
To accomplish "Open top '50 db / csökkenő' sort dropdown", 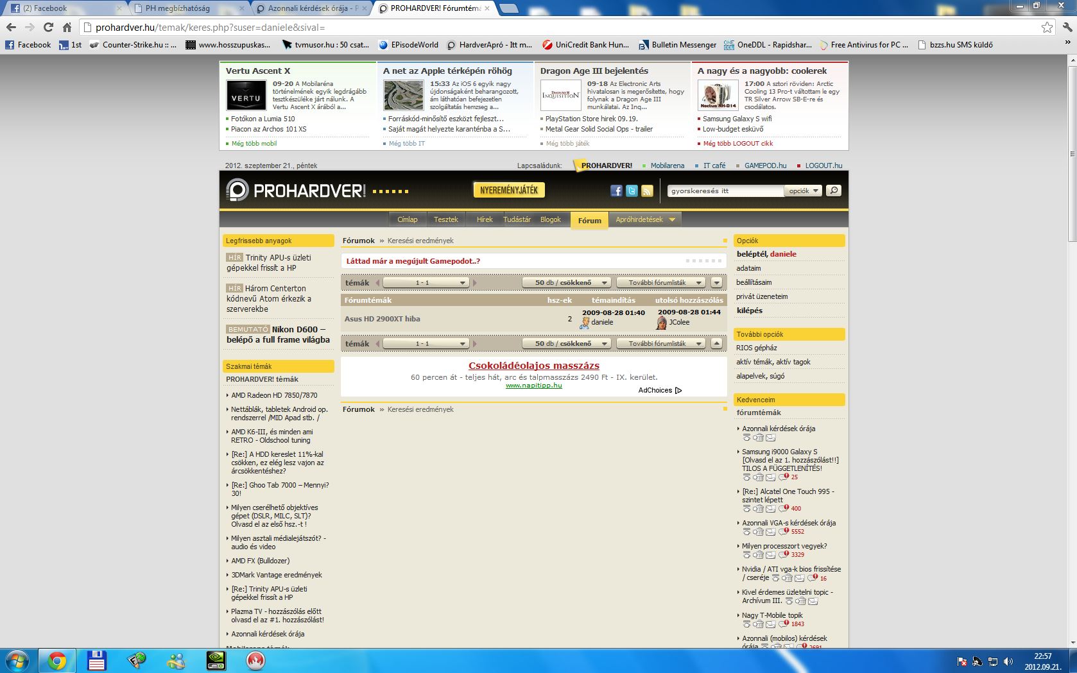I will pos(565,283).
